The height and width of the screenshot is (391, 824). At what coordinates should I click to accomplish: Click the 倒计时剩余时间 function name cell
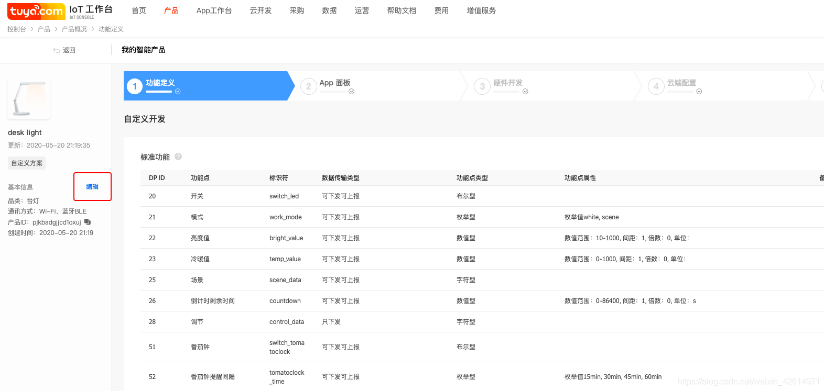tap(213, 301)
